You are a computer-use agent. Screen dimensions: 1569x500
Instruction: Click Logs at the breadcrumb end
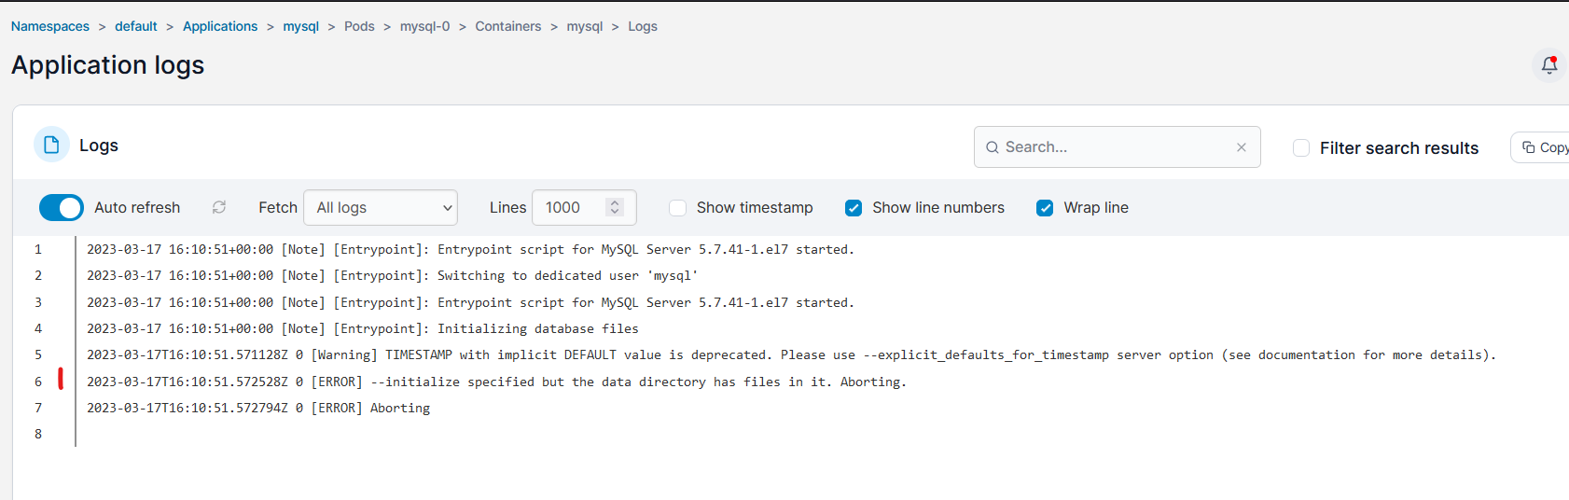(x=643, y=26)
